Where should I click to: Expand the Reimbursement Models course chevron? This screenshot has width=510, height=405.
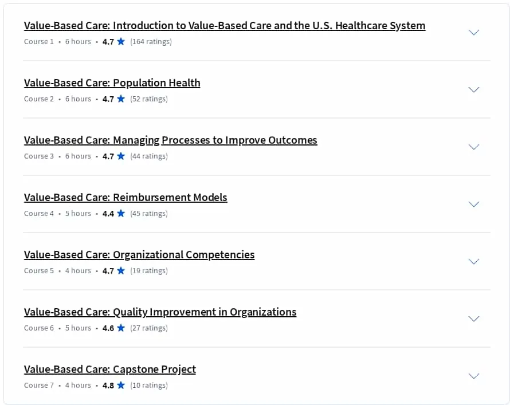473,204
